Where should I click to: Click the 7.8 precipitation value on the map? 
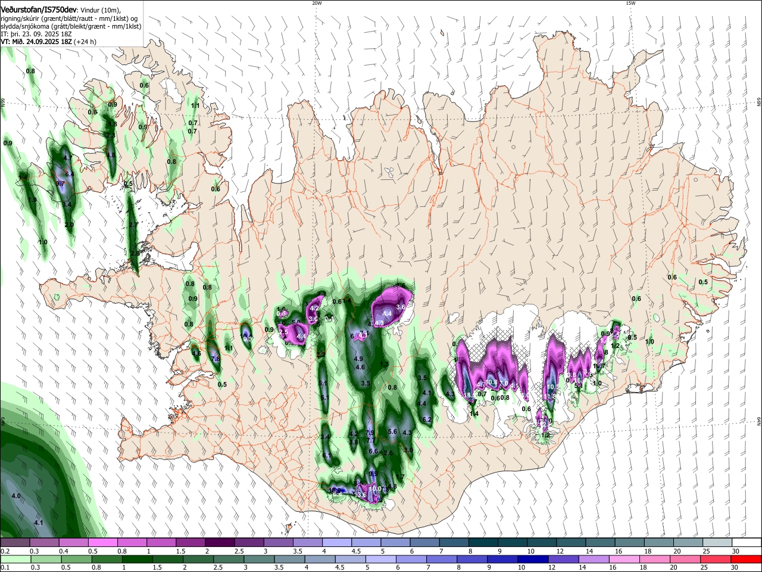point(216,359)
